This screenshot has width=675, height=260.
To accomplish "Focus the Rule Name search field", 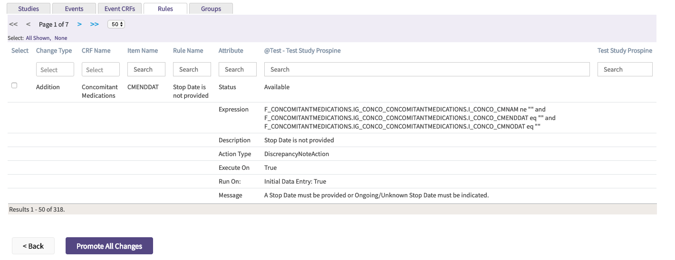I will [x=192, y=69].
